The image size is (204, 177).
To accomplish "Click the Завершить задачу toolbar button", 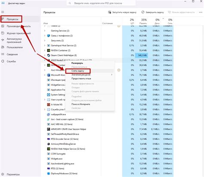I will tap(152, 12).
